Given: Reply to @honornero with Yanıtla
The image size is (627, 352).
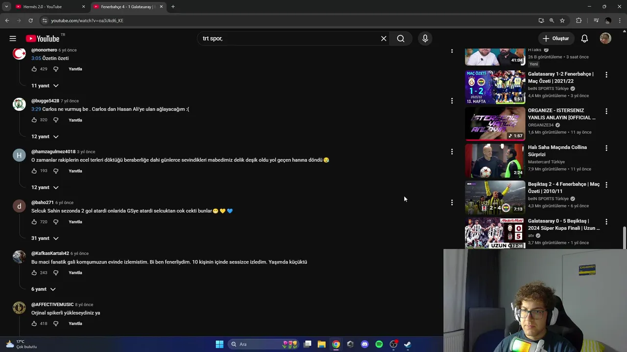Looking at the screenshot, I should coord(75,69).
